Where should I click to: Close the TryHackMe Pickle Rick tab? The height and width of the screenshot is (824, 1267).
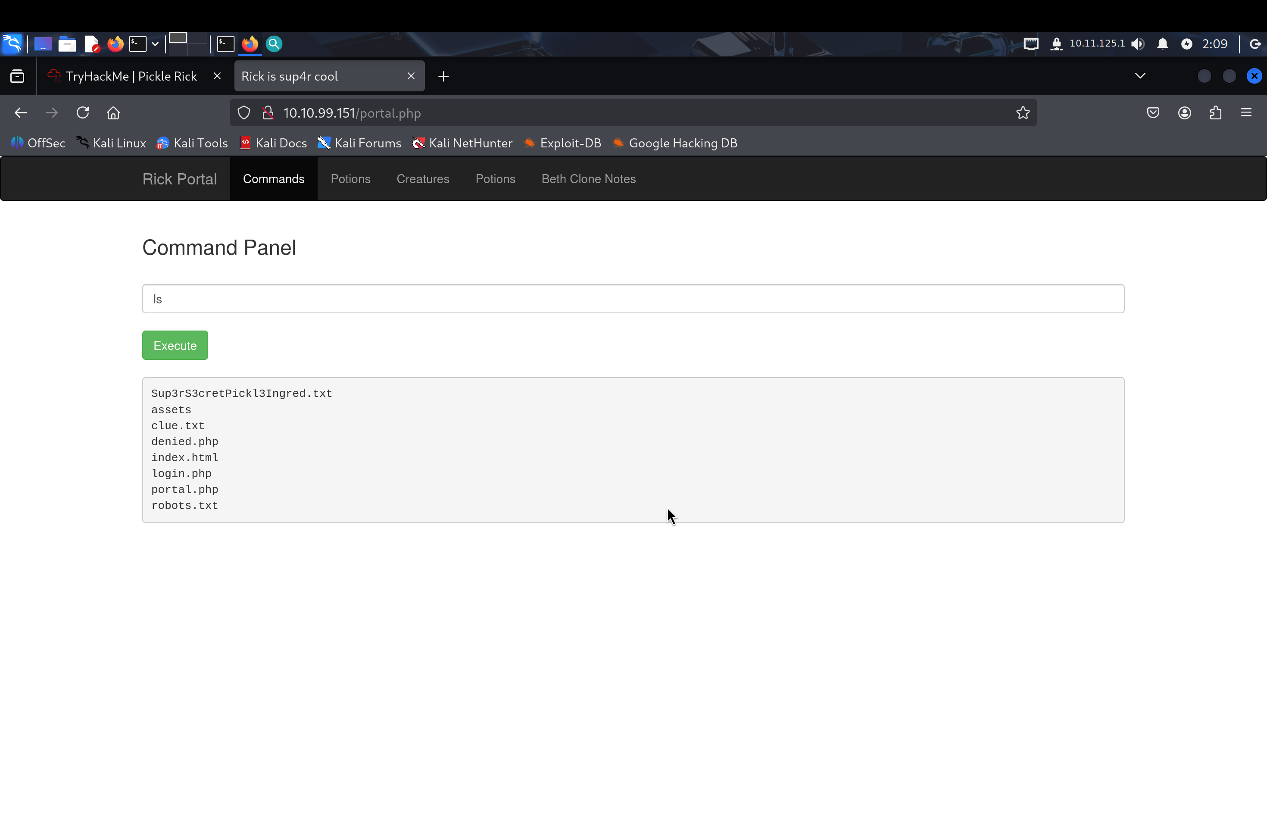pos(217,76)
